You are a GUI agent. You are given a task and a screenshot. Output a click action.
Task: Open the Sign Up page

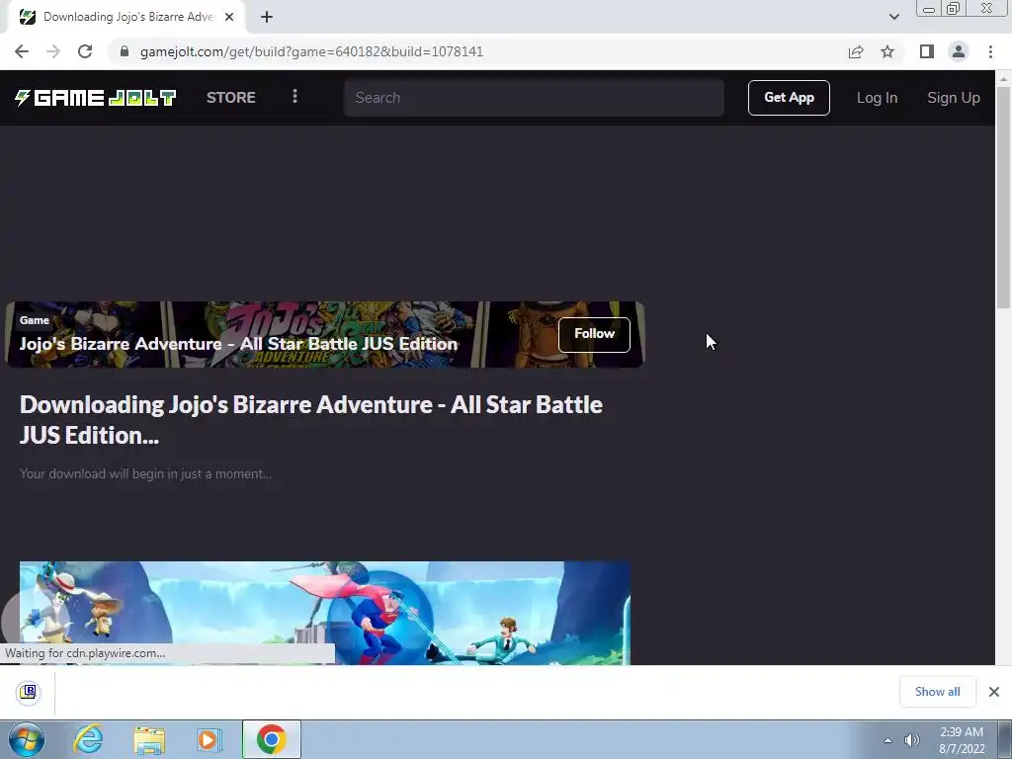coord(954,98)
